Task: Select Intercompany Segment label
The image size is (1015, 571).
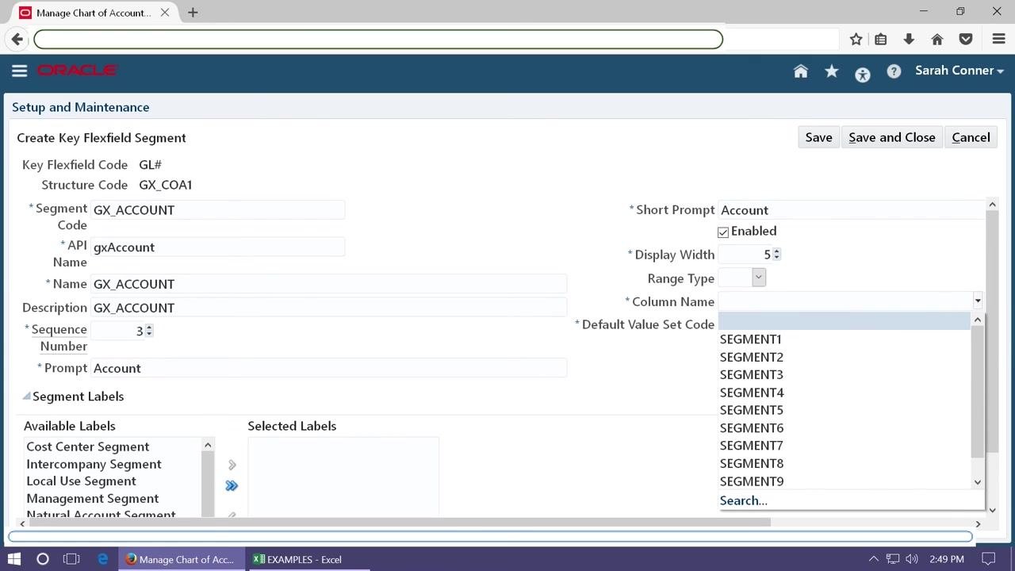Action: 94,464
